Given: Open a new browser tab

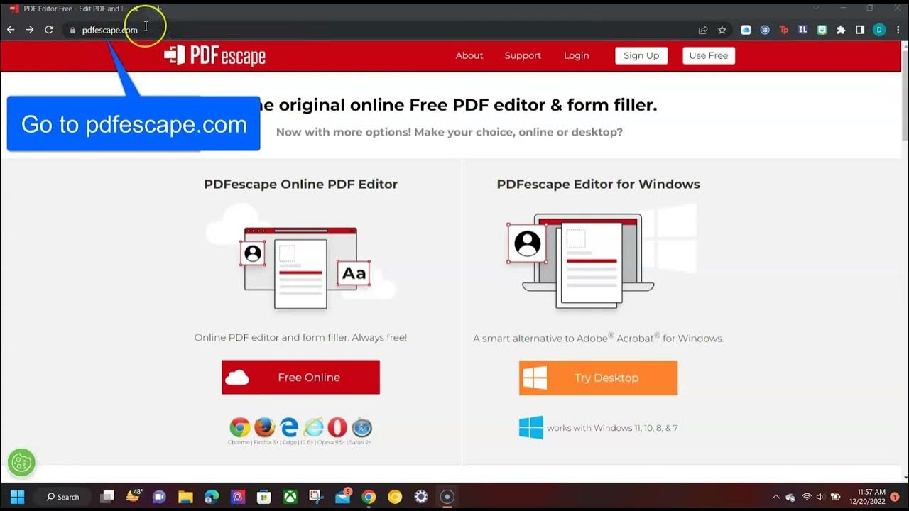Looking at the screenshot, I should coord(159,9).
